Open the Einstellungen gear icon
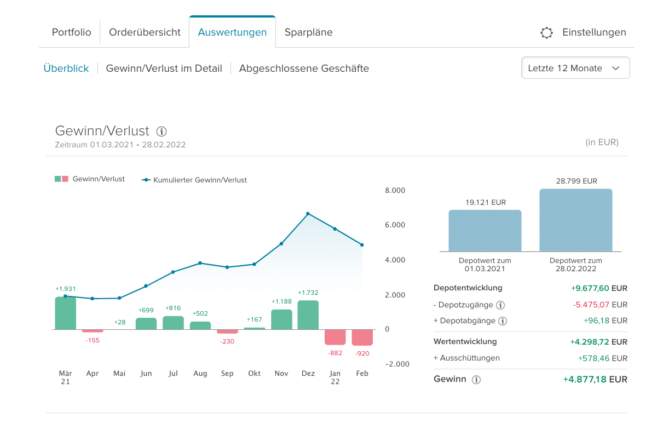Image resolution: width=657 pixels, height=423 pixels. [546, 33]
